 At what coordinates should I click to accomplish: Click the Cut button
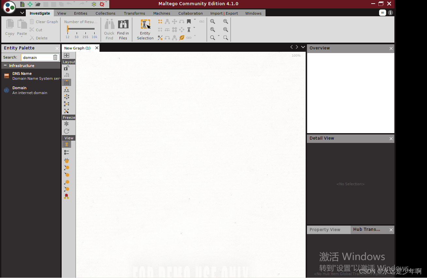(x=36, y=30)
